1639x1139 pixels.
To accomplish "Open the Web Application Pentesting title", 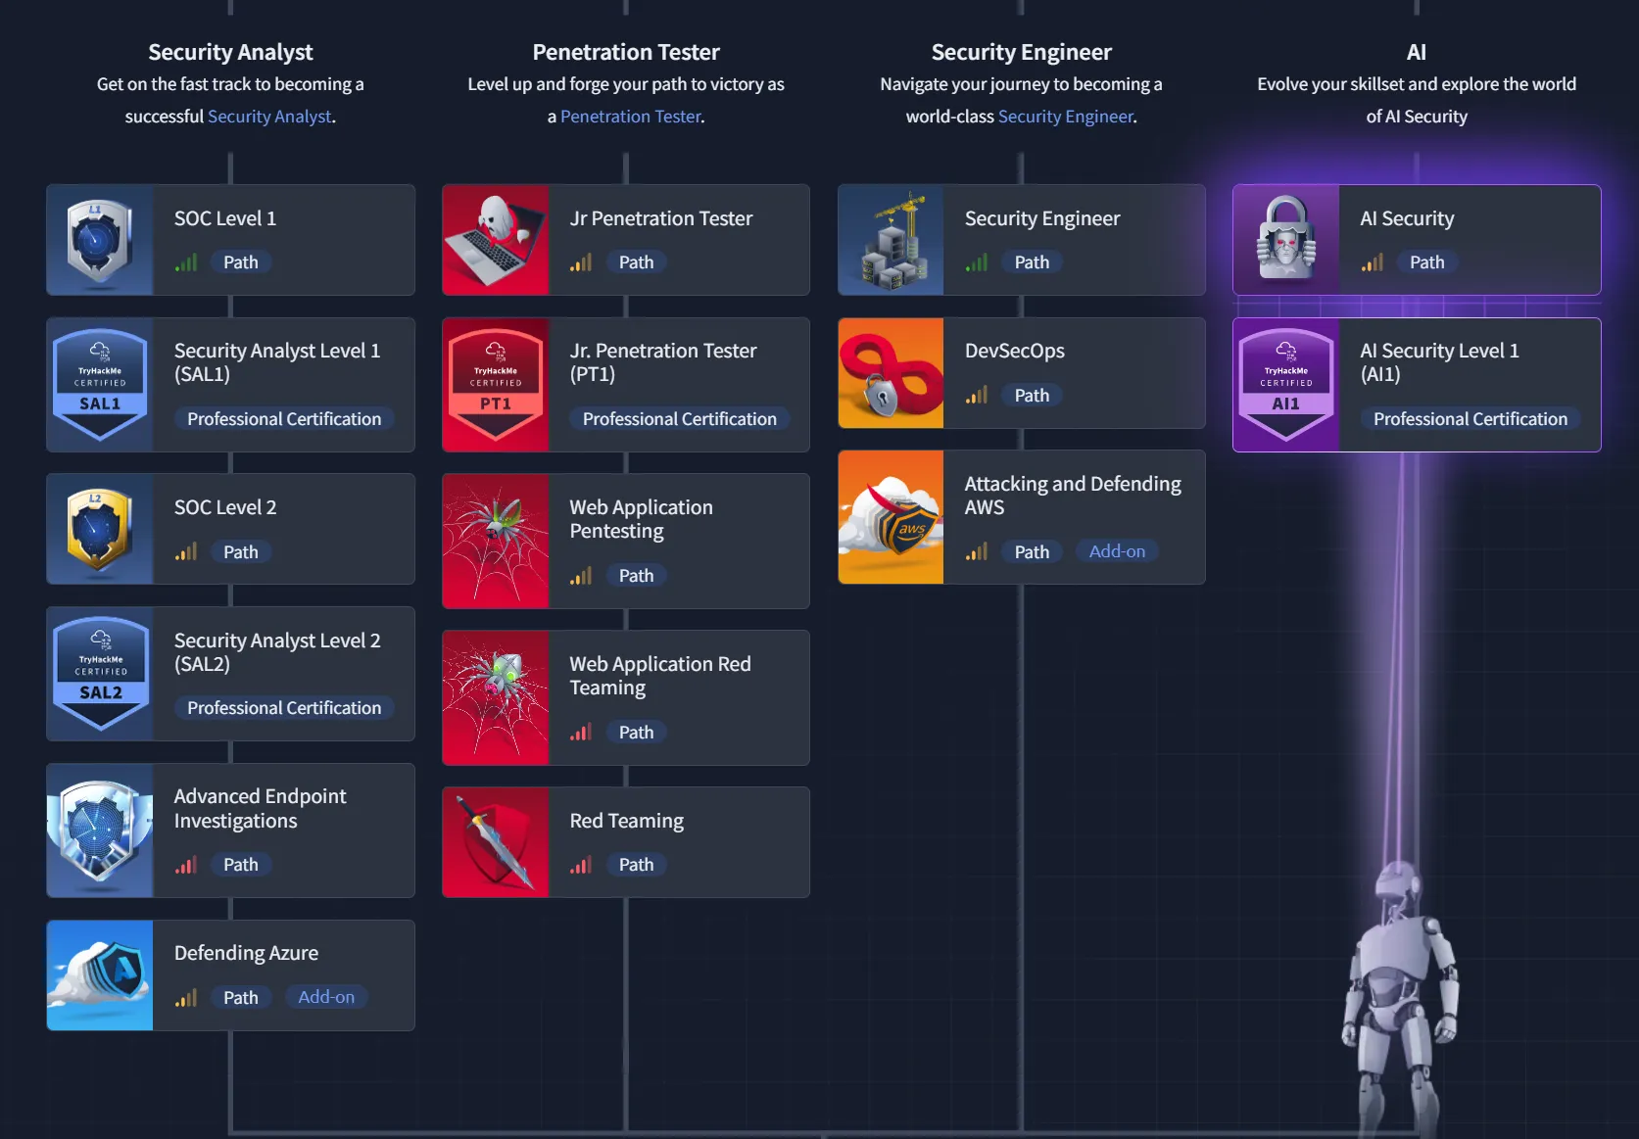I will point(642,519).
